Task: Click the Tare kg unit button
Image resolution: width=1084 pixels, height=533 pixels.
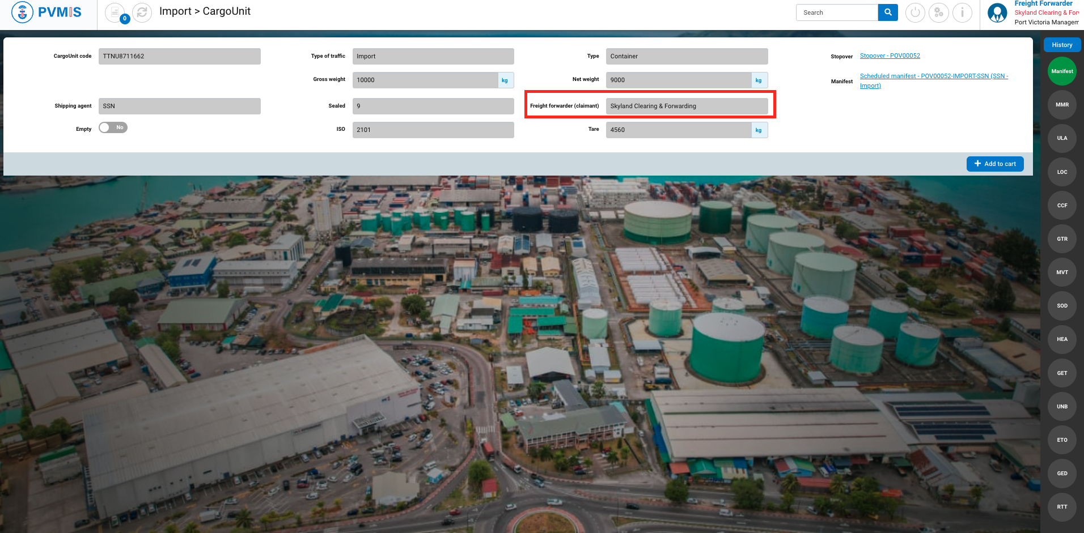Action: pyautogui.click(x=759, y=130)
